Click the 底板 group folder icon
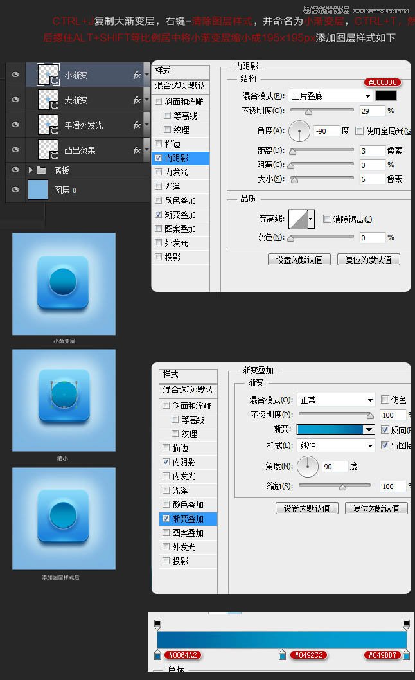Screen dimensions: 415x680 (x=41, y=170)
